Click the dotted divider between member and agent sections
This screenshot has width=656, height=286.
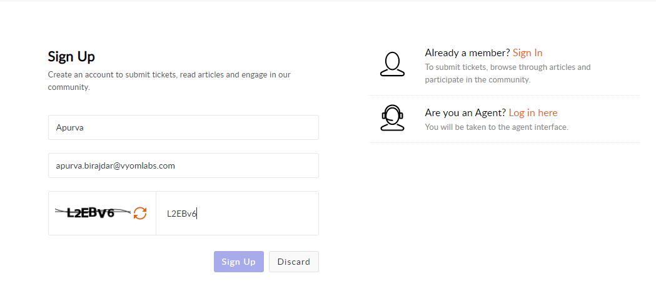point(504,95)
